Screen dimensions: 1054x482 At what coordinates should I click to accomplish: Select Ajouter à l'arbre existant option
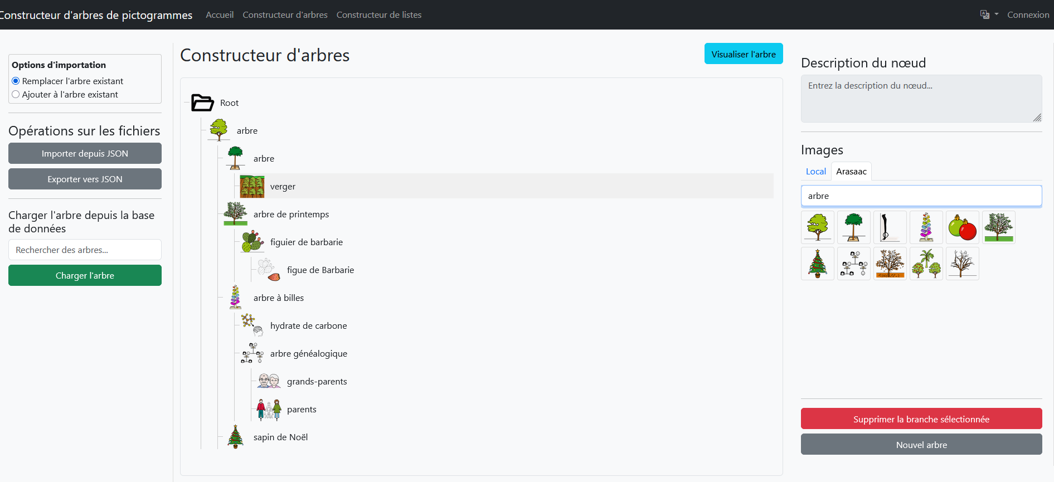[x=16, y=95]
